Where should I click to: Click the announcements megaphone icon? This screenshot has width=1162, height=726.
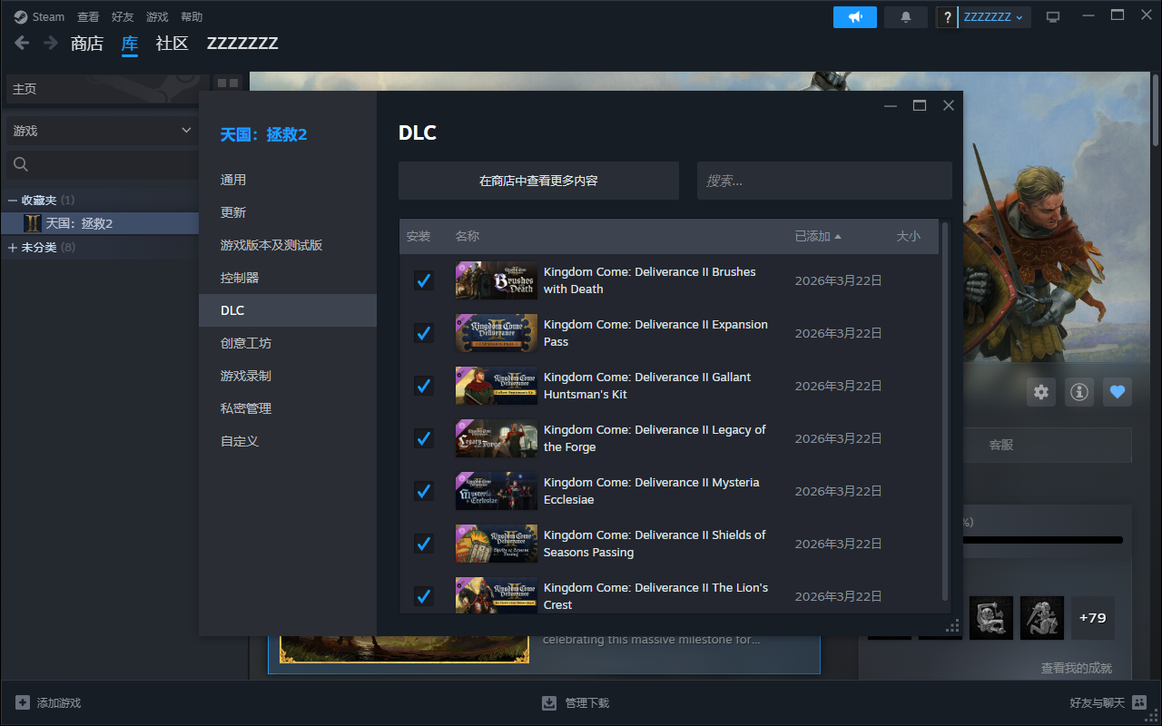(x=854, y=17)
